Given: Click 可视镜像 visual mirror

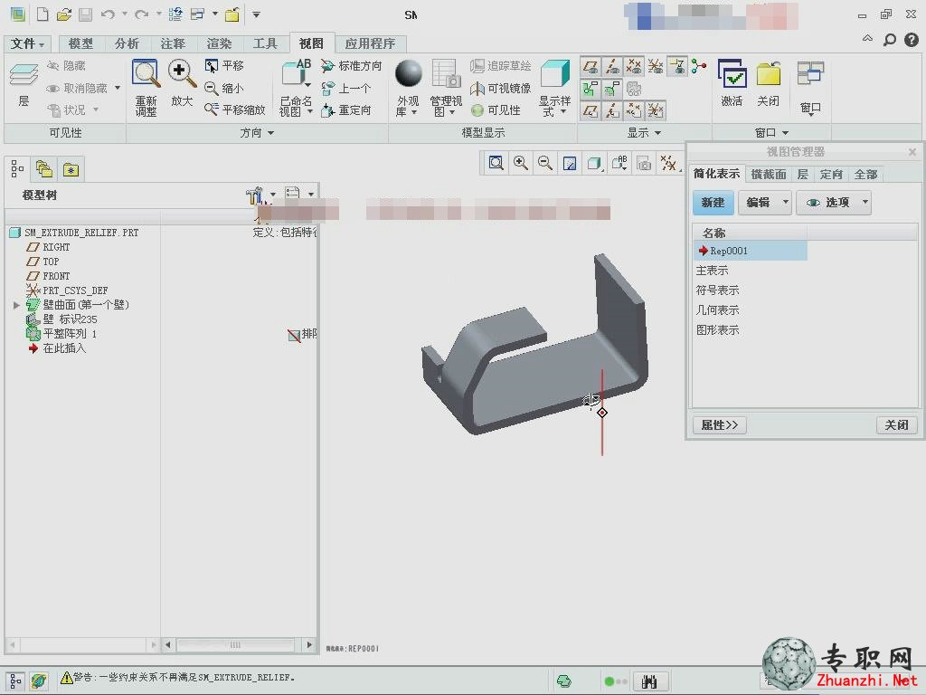Looking at the screenshot, I should [501, 88].
